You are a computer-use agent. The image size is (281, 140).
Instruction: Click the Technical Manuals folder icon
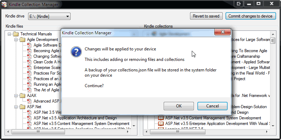coord(15,34)
